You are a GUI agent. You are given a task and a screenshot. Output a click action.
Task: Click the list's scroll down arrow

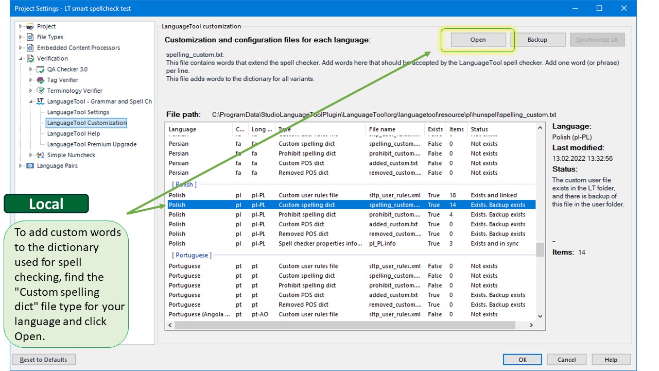click(x=540, y=316)
